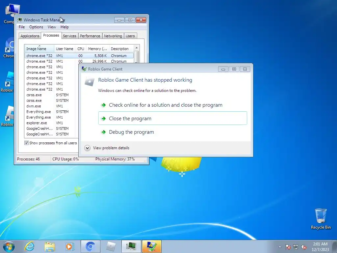Choose Debug the program option
This screenshot has height=253, width=337.
tap(172, 132)
